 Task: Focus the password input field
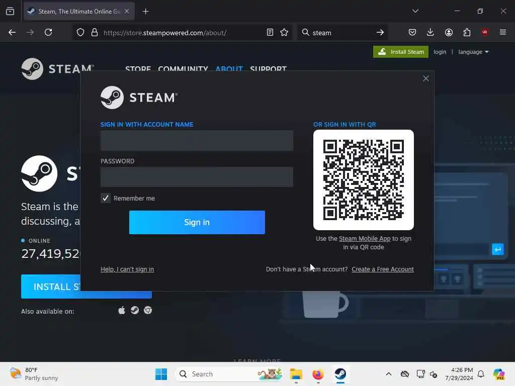(x=197, y=177)
